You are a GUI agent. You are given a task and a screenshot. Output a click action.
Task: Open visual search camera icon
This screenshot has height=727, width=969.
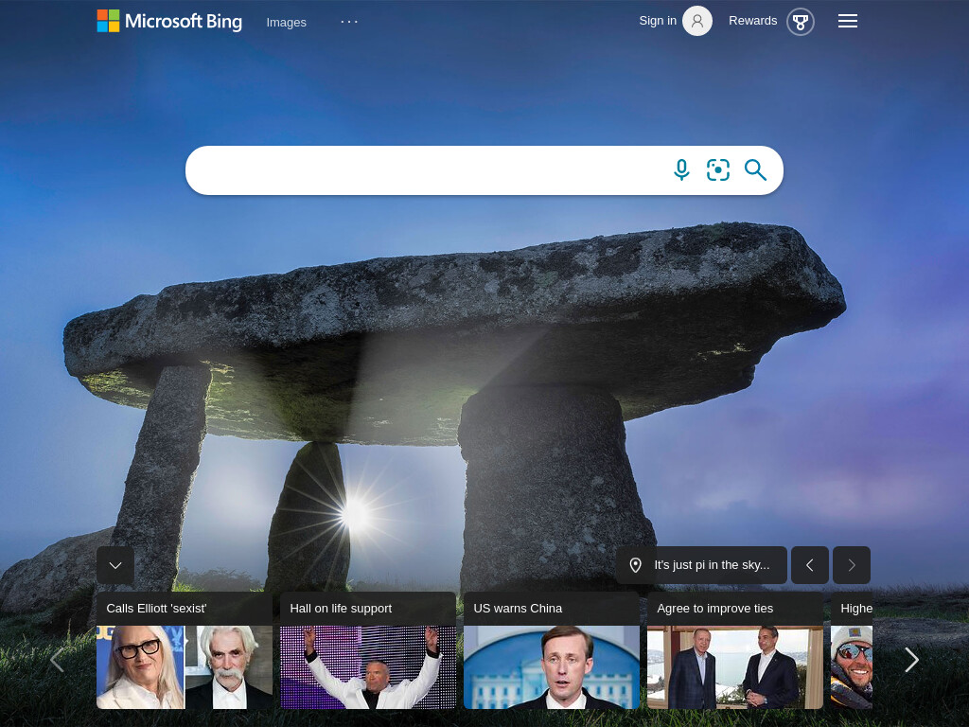tap(718, 170)
